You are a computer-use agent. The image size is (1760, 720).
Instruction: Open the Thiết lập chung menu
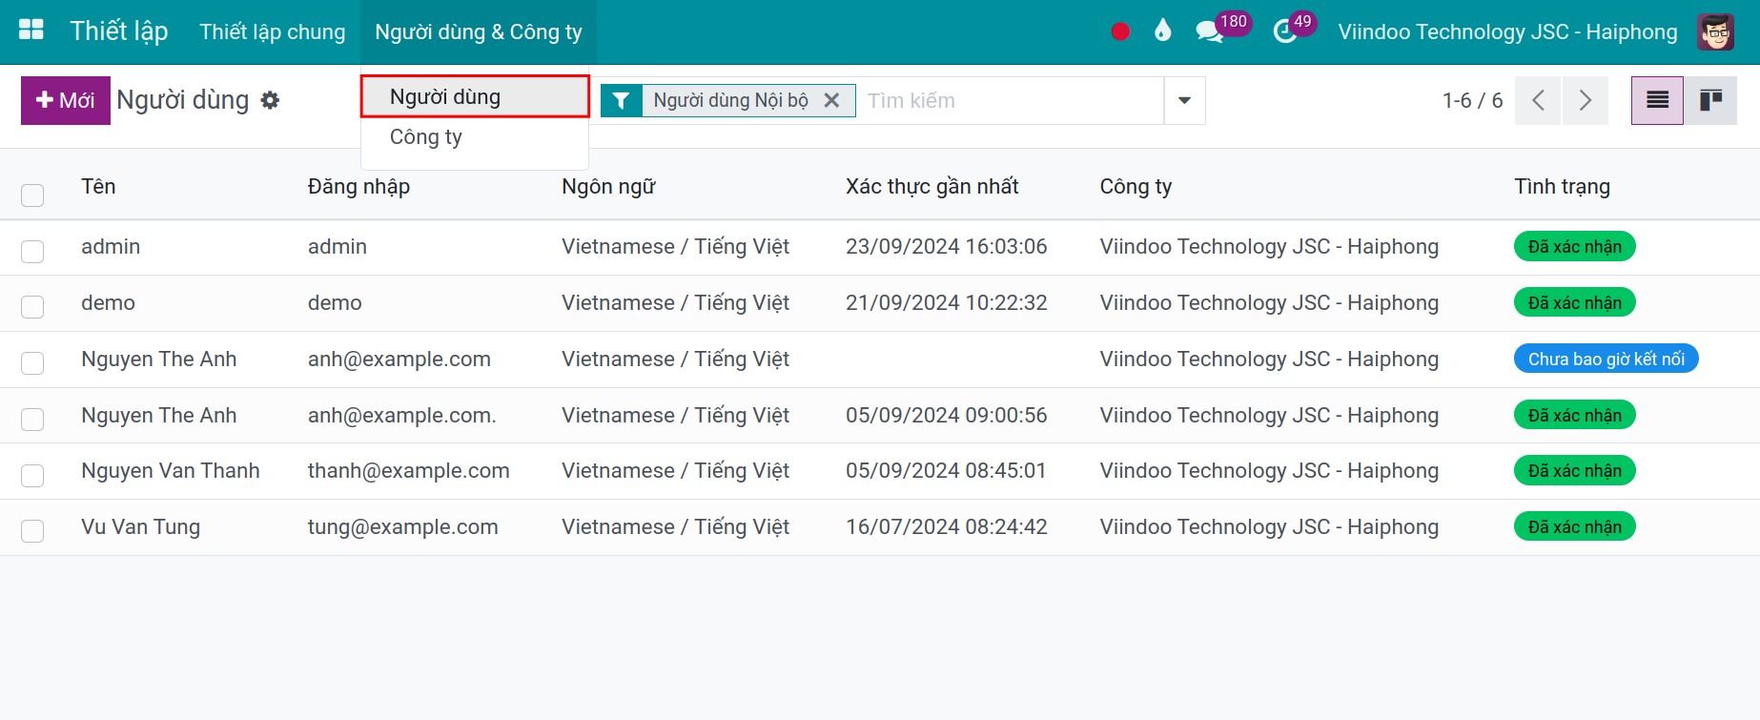point(273,31)
